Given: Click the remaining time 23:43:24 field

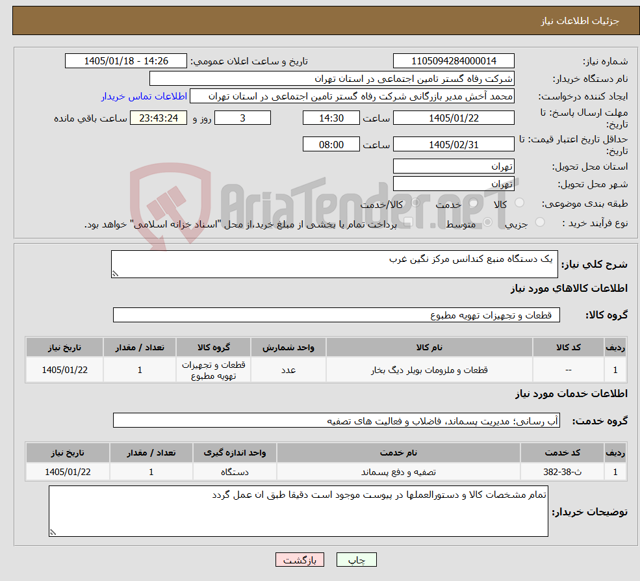Looking at the screenshot, I should [x=159, y=118].
